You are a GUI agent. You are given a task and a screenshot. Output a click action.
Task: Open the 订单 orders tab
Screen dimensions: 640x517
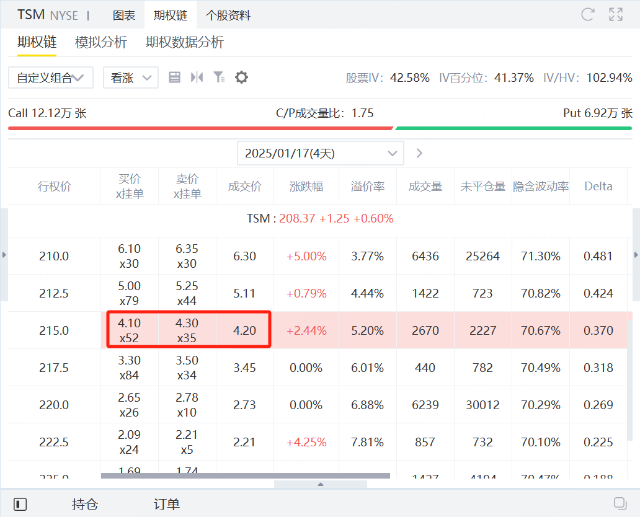(x=167, y=505)
